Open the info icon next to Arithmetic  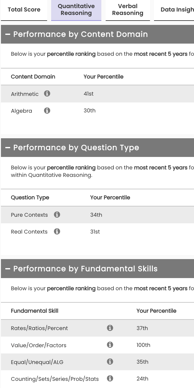click(x=47, y=93)
